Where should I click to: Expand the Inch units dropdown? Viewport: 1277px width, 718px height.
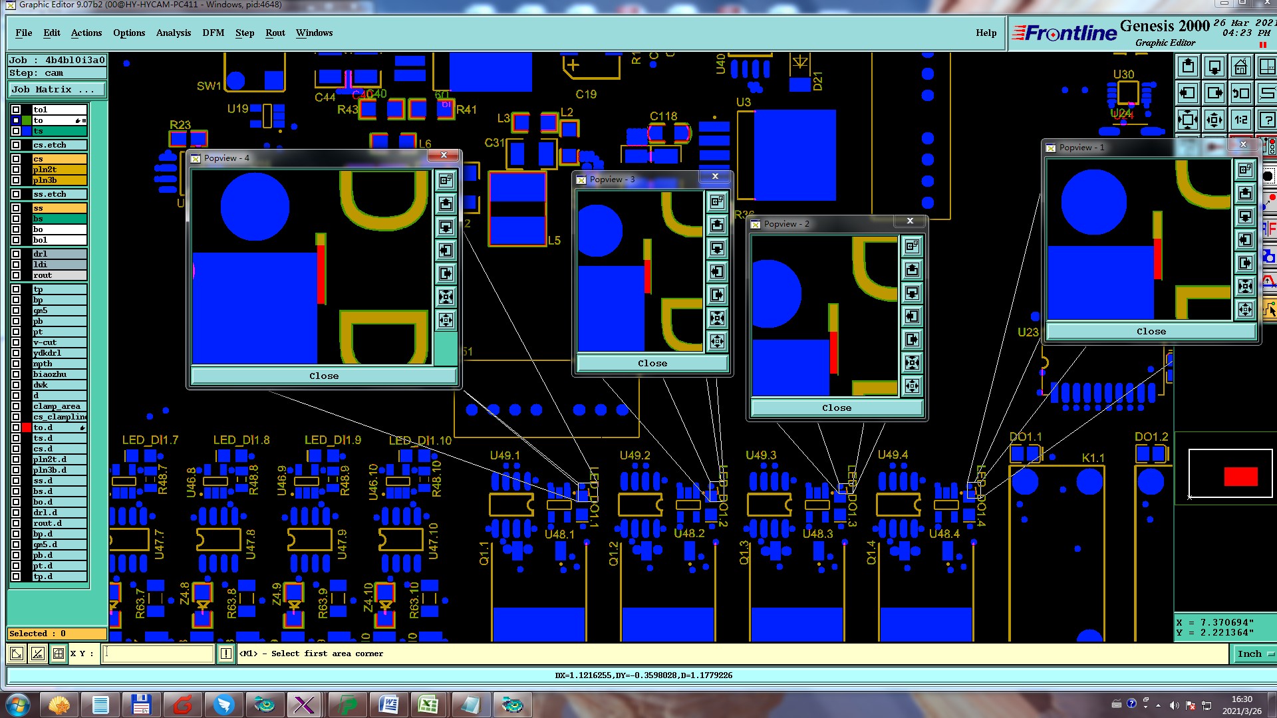1254,654
